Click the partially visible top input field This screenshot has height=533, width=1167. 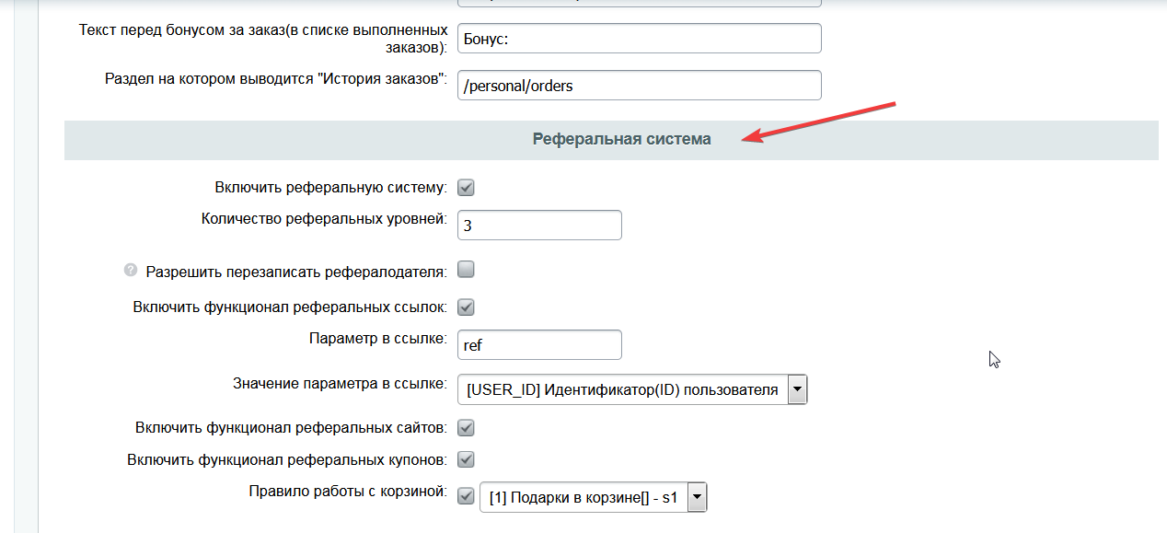click(x=639, y=4)
